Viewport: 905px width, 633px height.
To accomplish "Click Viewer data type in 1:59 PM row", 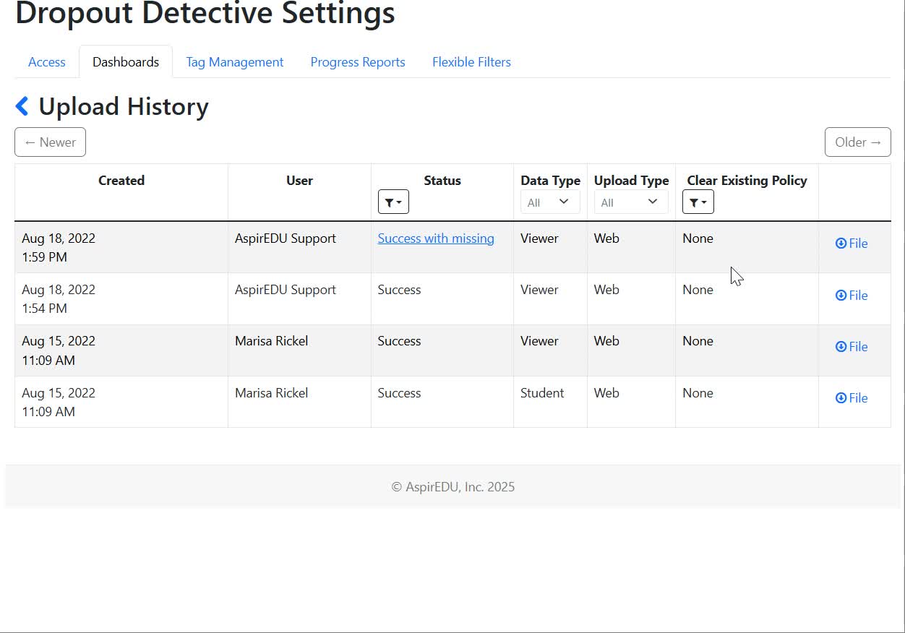I will [539, 238].
